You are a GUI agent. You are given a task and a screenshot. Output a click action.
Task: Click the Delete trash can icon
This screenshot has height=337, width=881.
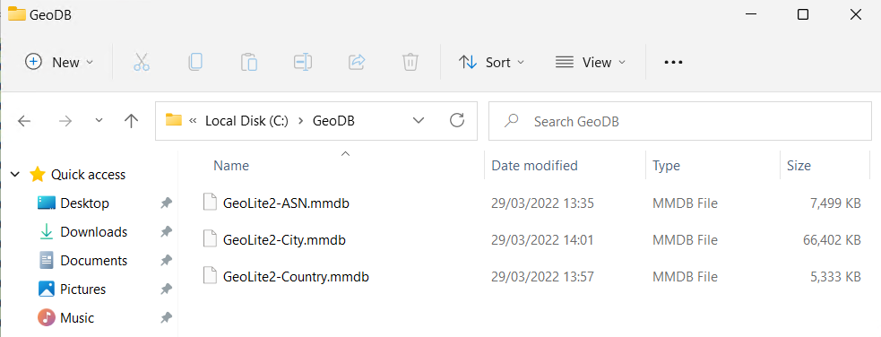coord(410,62)
